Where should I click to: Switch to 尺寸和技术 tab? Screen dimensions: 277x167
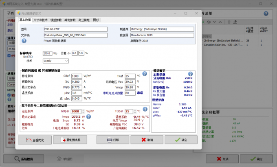tap(40, 20)
